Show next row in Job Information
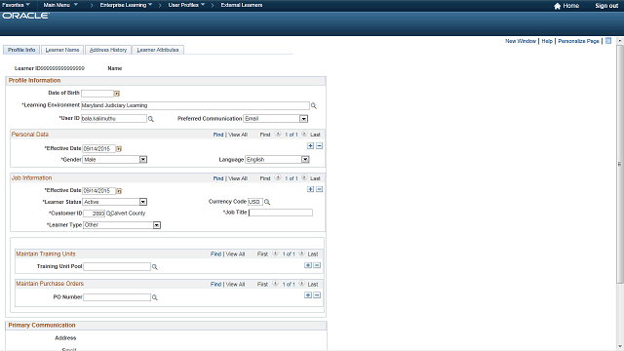 [304, 177]
